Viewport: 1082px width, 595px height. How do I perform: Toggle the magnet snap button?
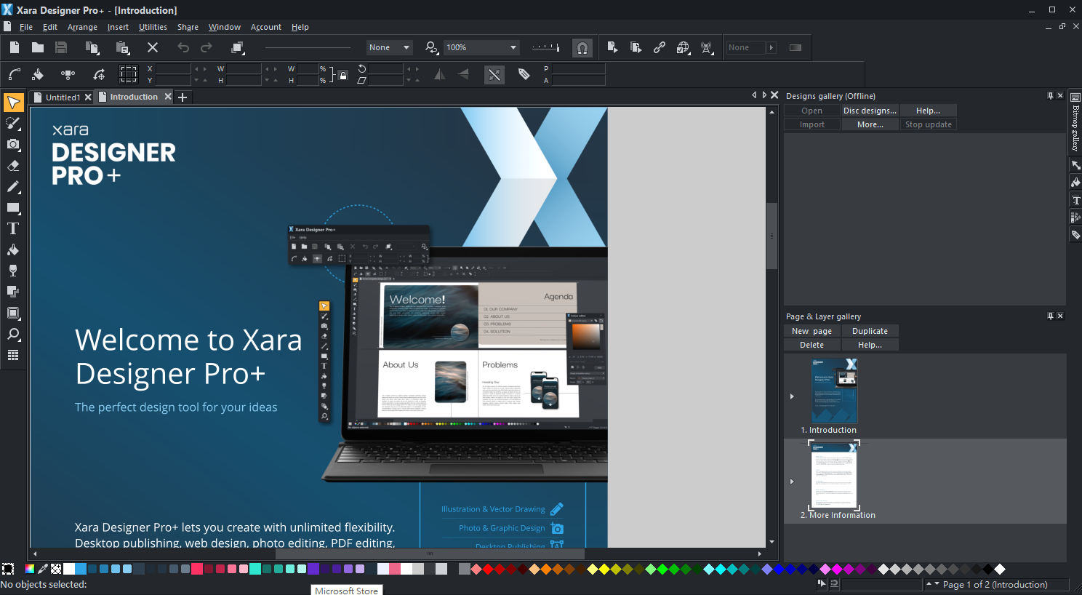pos(582,48)
